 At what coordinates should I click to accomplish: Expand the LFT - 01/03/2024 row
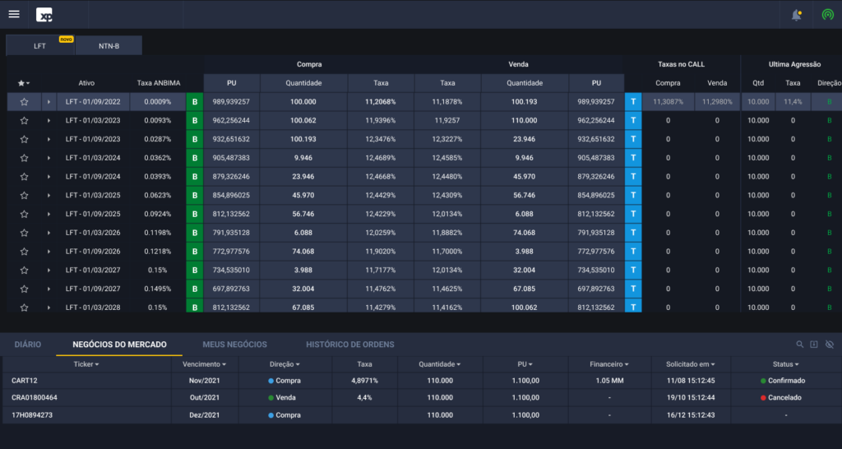tap(49, 158)
